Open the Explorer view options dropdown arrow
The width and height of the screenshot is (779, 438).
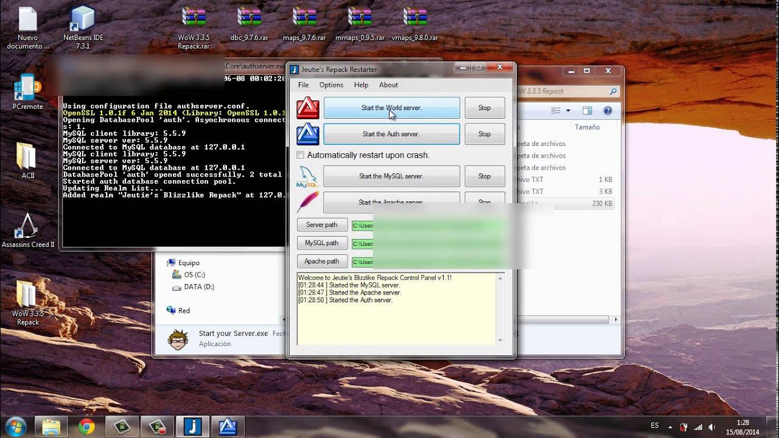pyautogui.click(x=568, y=111)
